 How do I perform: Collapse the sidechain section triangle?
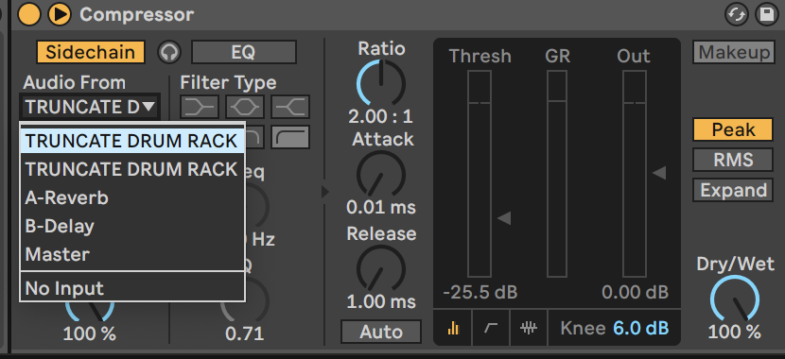click(325, 192)
